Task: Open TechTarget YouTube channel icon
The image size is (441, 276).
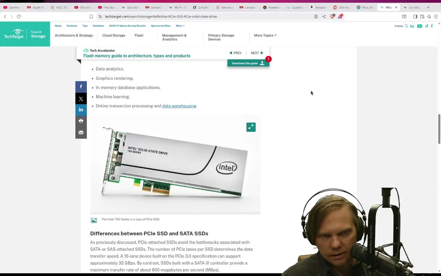Action: [x=419, y=26]
